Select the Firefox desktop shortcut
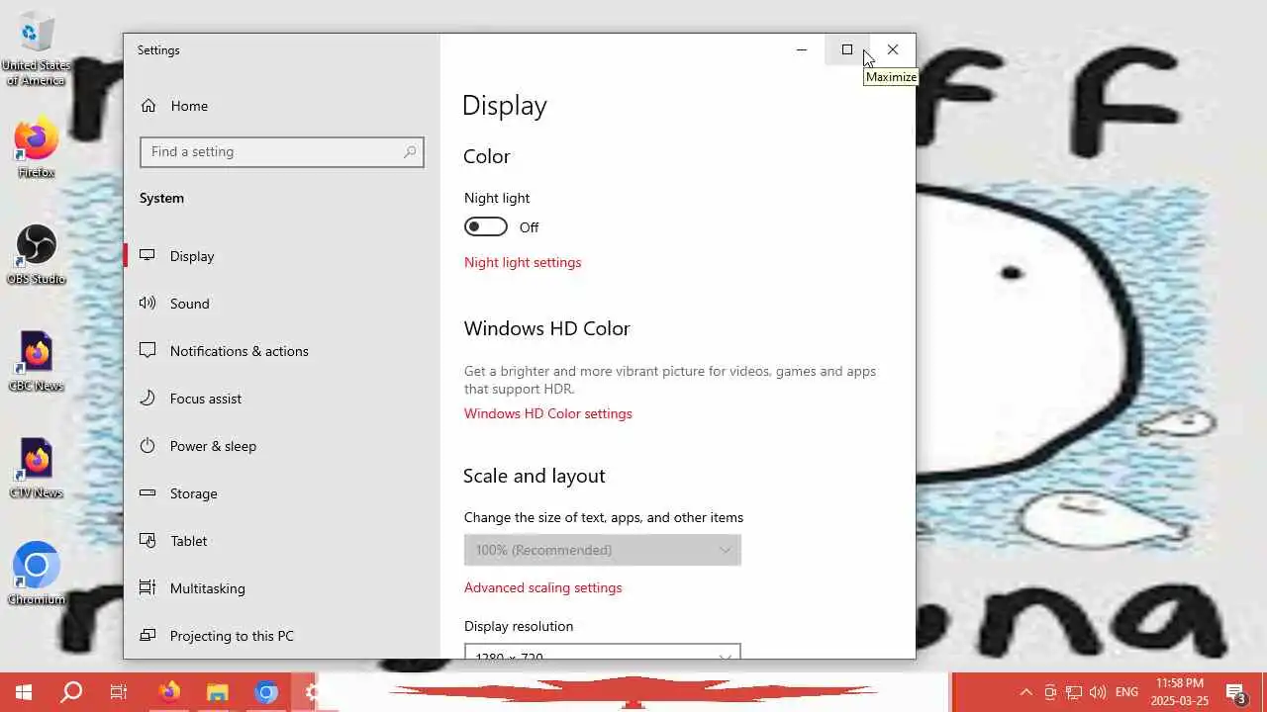 pos(36,148)
